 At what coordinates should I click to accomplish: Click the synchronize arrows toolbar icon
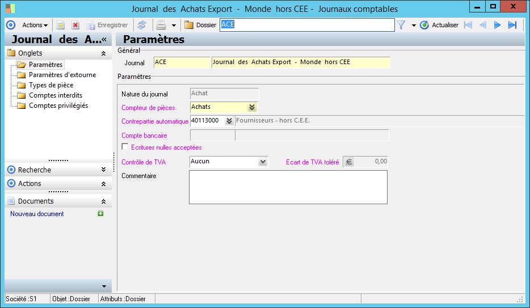[x=142, y=25]
